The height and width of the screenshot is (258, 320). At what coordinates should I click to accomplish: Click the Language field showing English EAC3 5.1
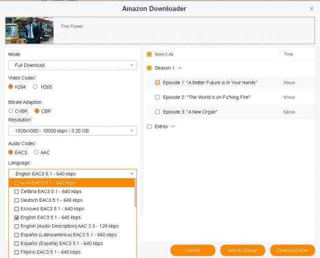pyautogui.click(x=73, y=174)
